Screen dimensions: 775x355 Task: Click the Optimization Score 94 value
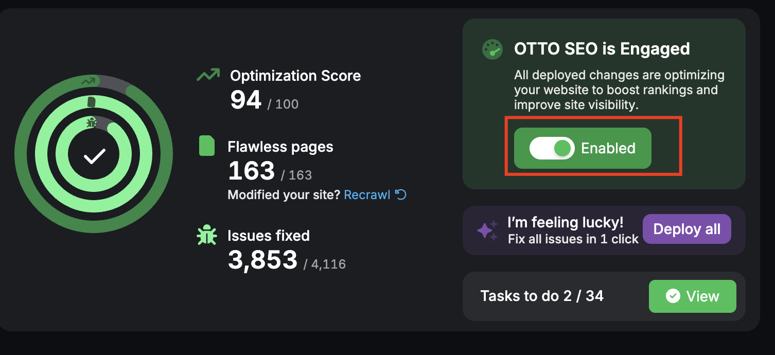(246, 100)
